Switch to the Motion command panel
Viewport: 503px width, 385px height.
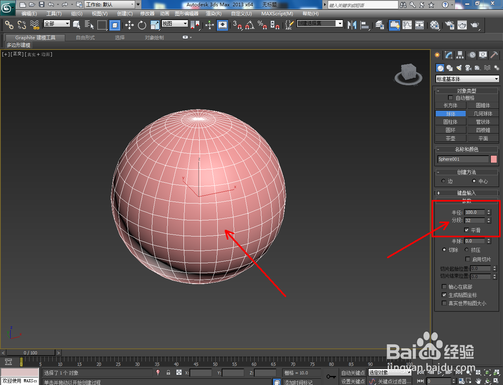[472, 55]
